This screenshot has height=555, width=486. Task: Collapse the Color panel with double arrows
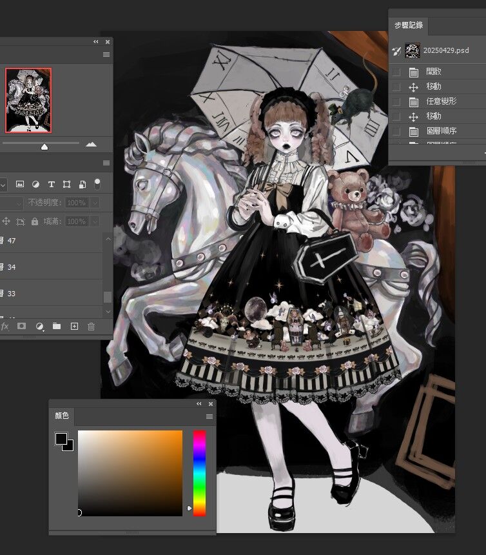199,404
